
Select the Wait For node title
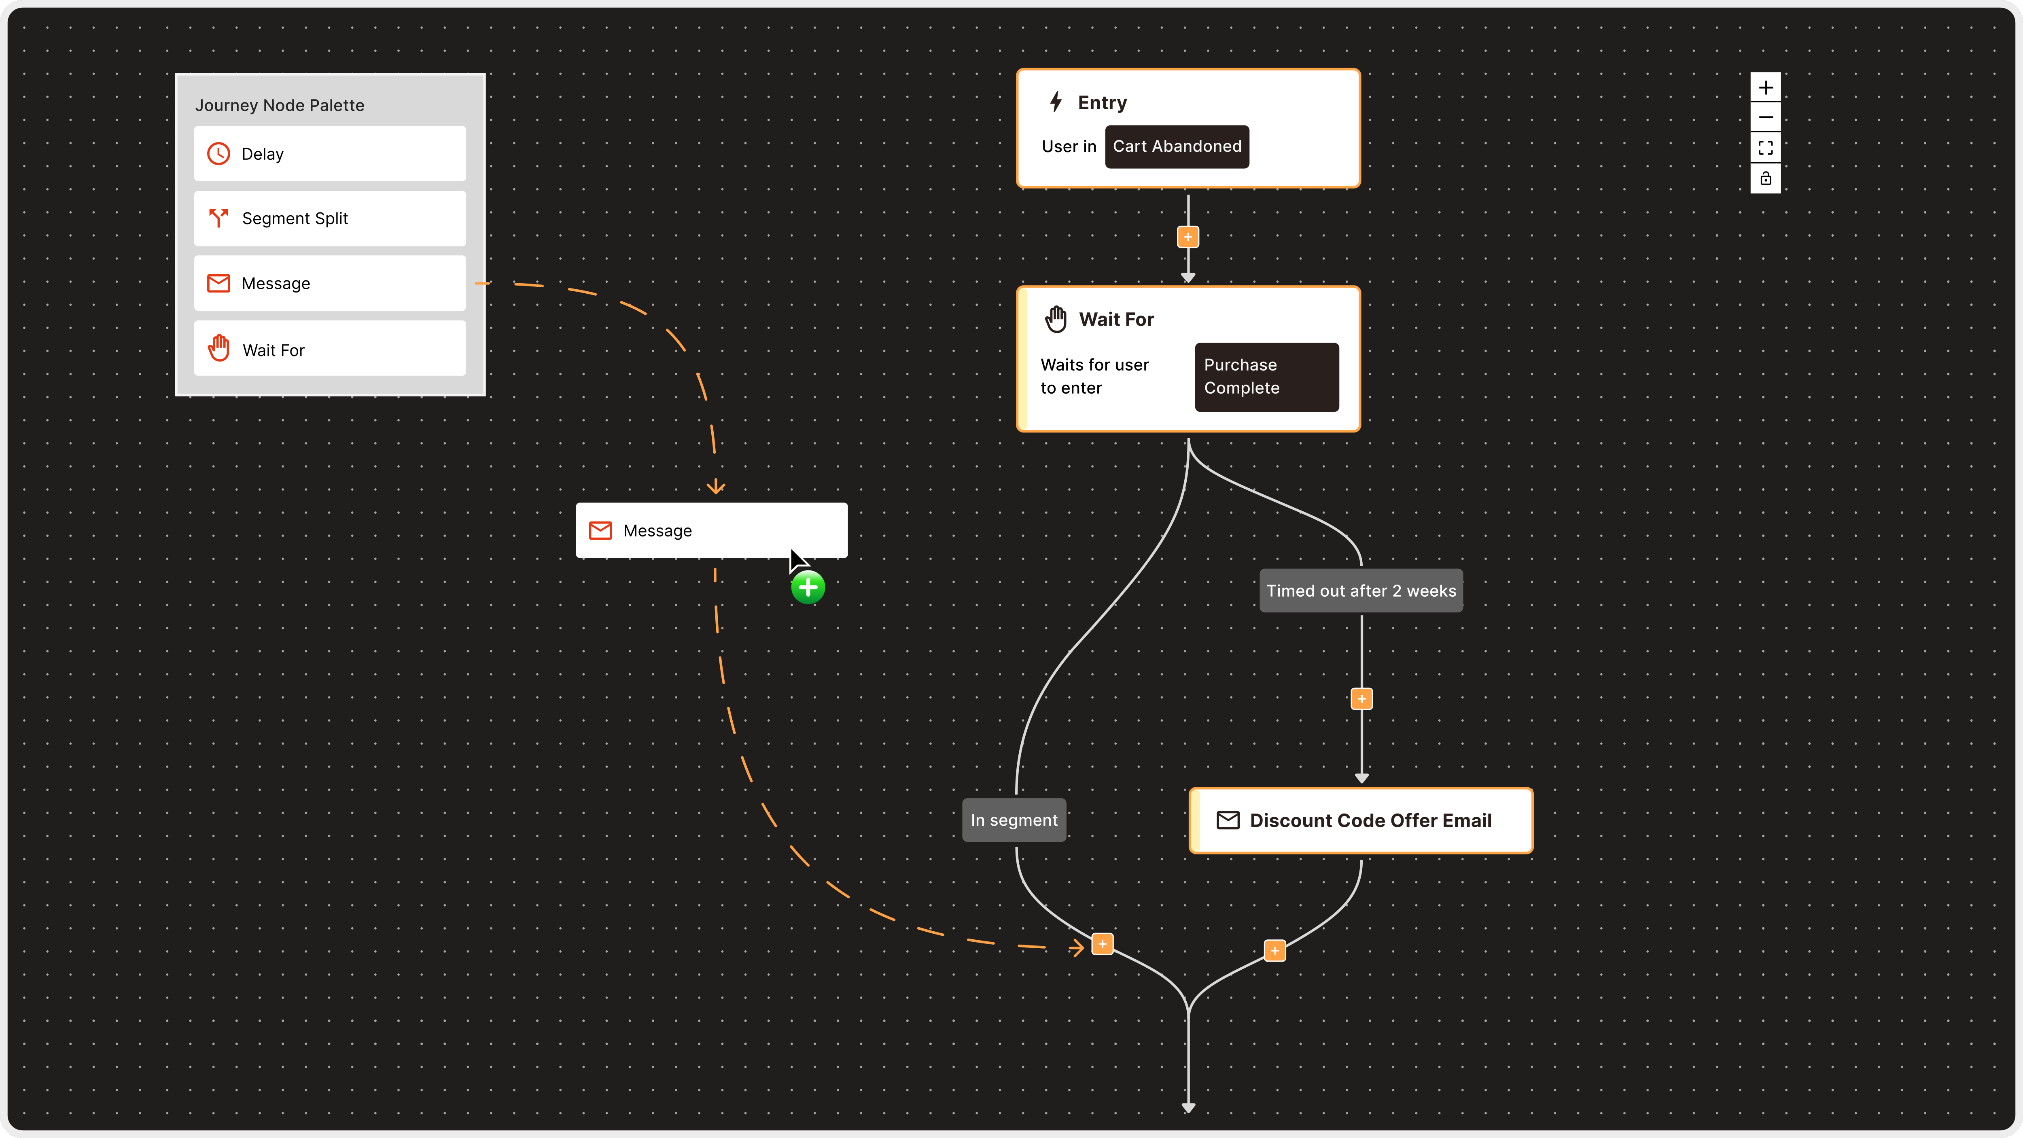[1116, 320]
